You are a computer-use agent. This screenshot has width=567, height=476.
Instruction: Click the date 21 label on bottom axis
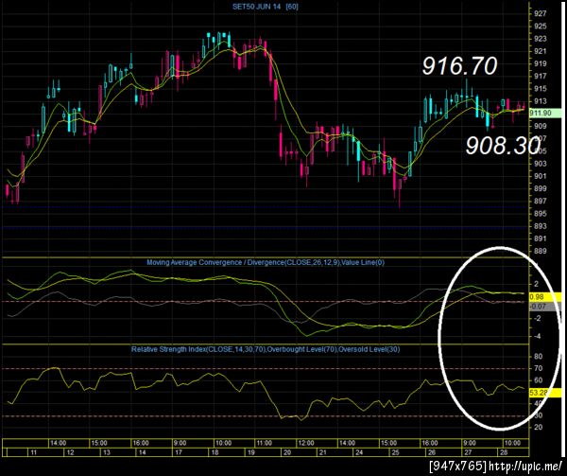click(x=323, y=452)
